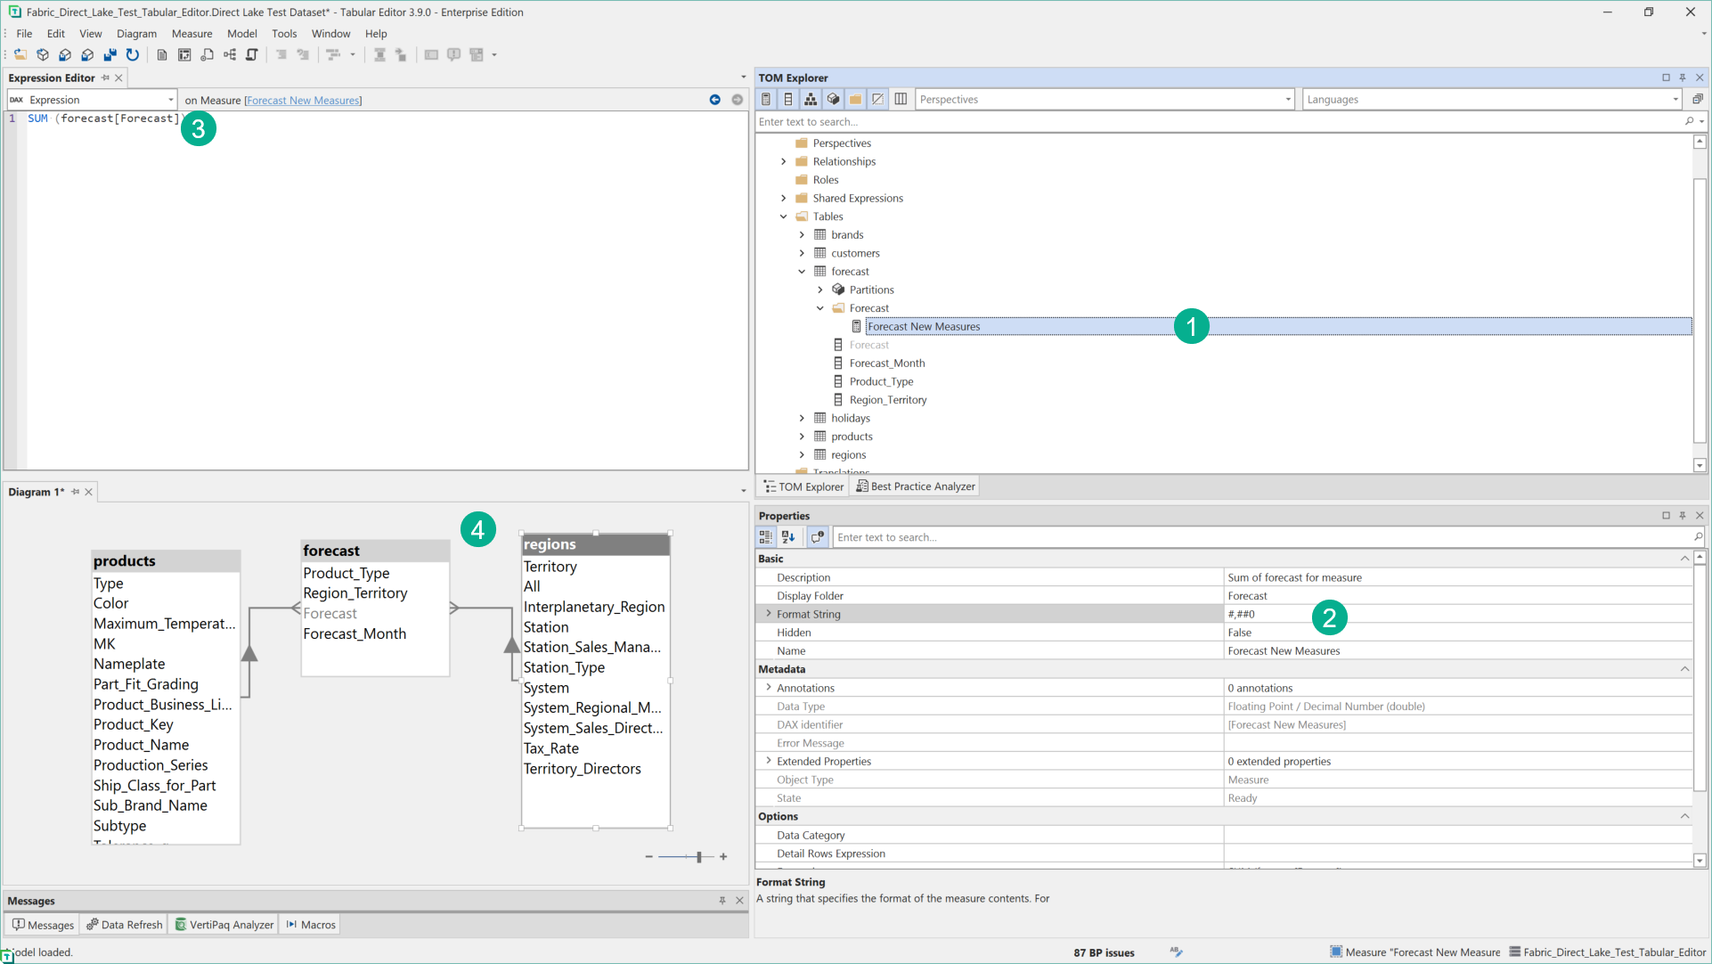Expand the products table in TOM Explorer
This screenshot has height=964, width=1712.
coord(802,437)
